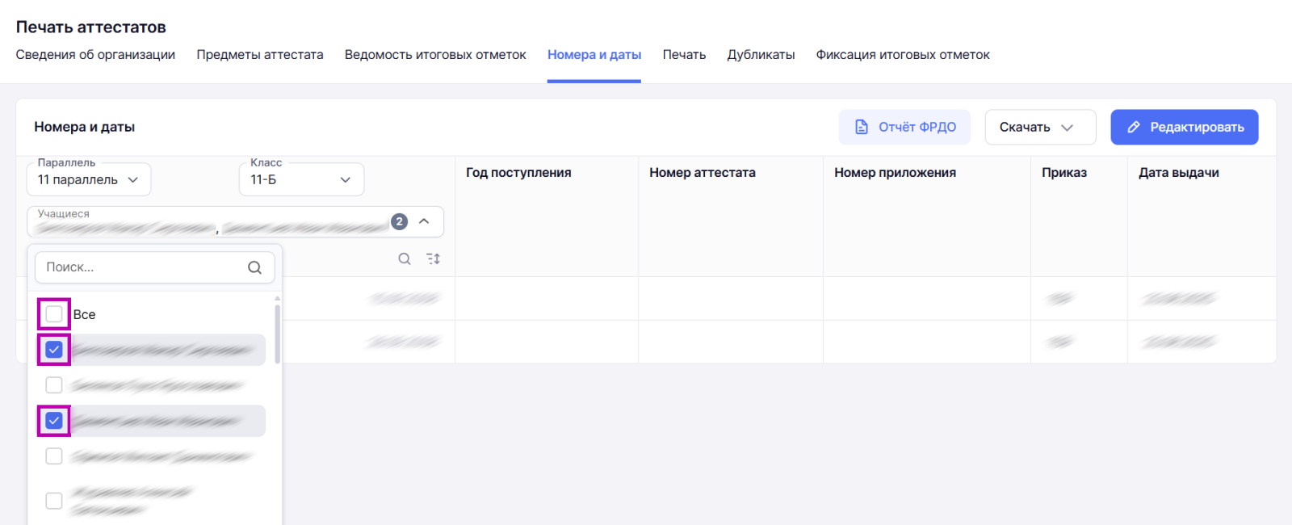Click the Редактировать button
1292x525 pixels.
1185,127
